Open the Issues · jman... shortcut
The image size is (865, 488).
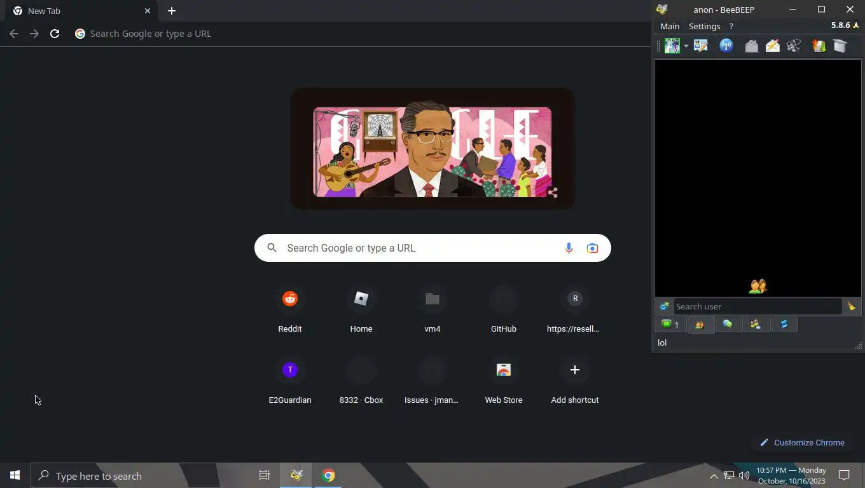click(432, 381)
